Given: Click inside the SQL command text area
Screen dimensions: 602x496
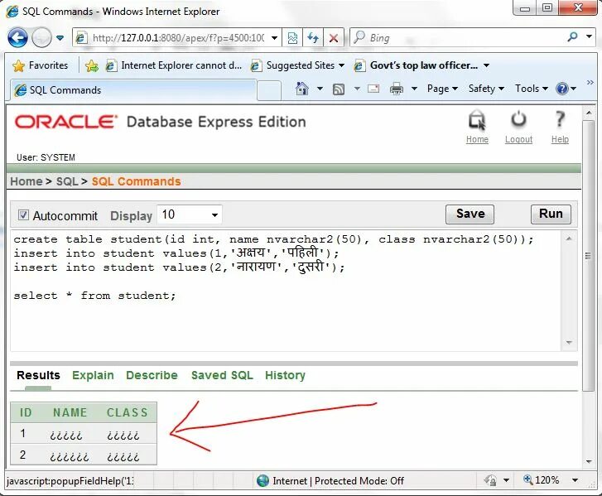Looking at the screenshot, I should (x=286, y=291).
